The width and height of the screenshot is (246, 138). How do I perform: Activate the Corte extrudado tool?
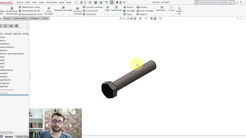click(x=49, y=11)
